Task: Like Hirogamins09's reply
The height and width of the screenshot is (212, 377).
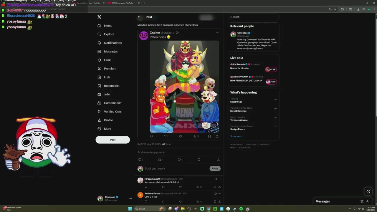Action: (180, 187)
